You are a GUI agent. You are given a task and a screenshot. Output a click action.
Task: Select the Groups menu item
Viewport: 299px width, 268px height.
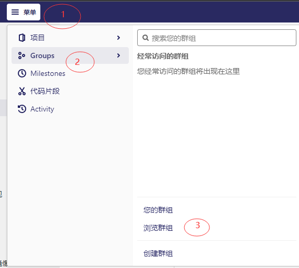point(70,55)
